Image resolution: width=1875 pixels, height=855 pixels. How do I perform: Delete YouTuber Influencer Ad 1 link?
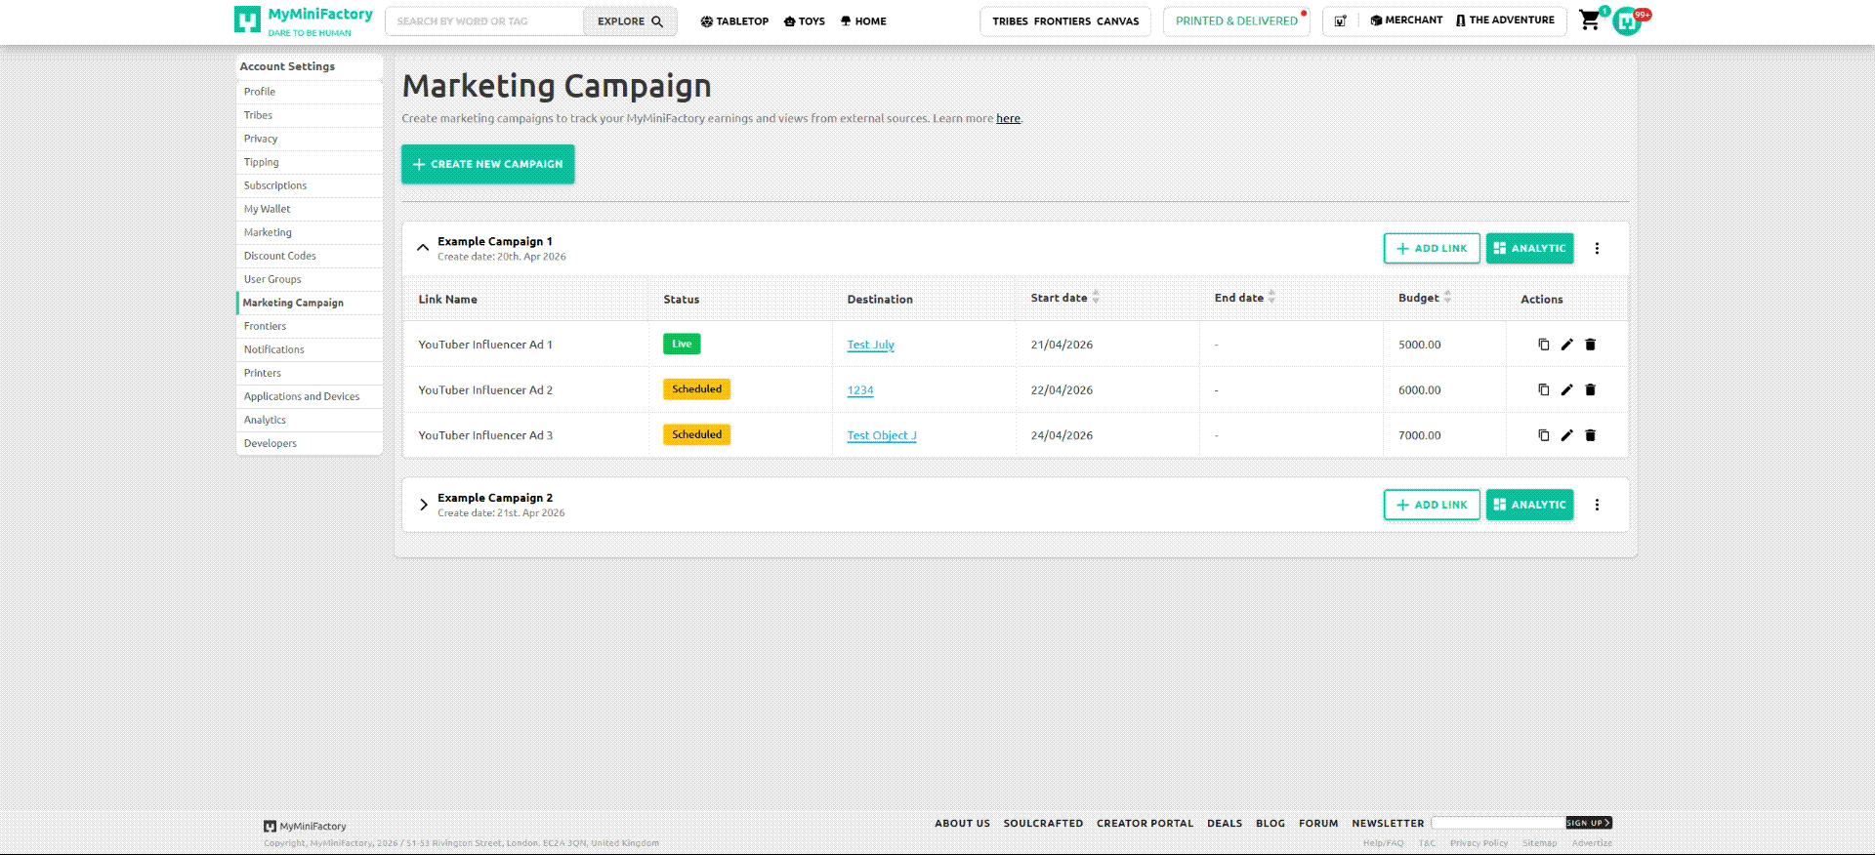tap(1590, 345)
